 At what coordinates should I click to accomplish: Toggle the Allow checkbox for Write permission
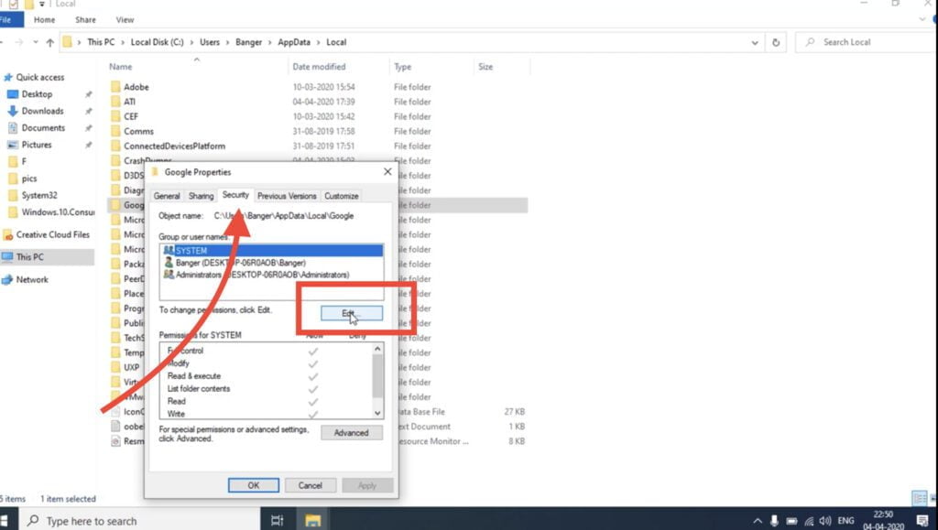click(x=313, y=413)
